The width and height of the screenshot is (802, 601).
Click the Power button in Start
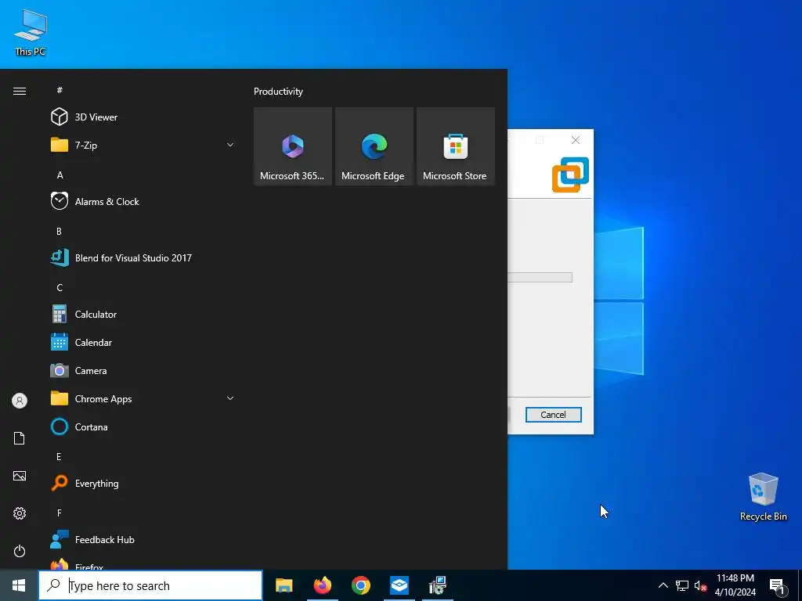coord(20,551)
